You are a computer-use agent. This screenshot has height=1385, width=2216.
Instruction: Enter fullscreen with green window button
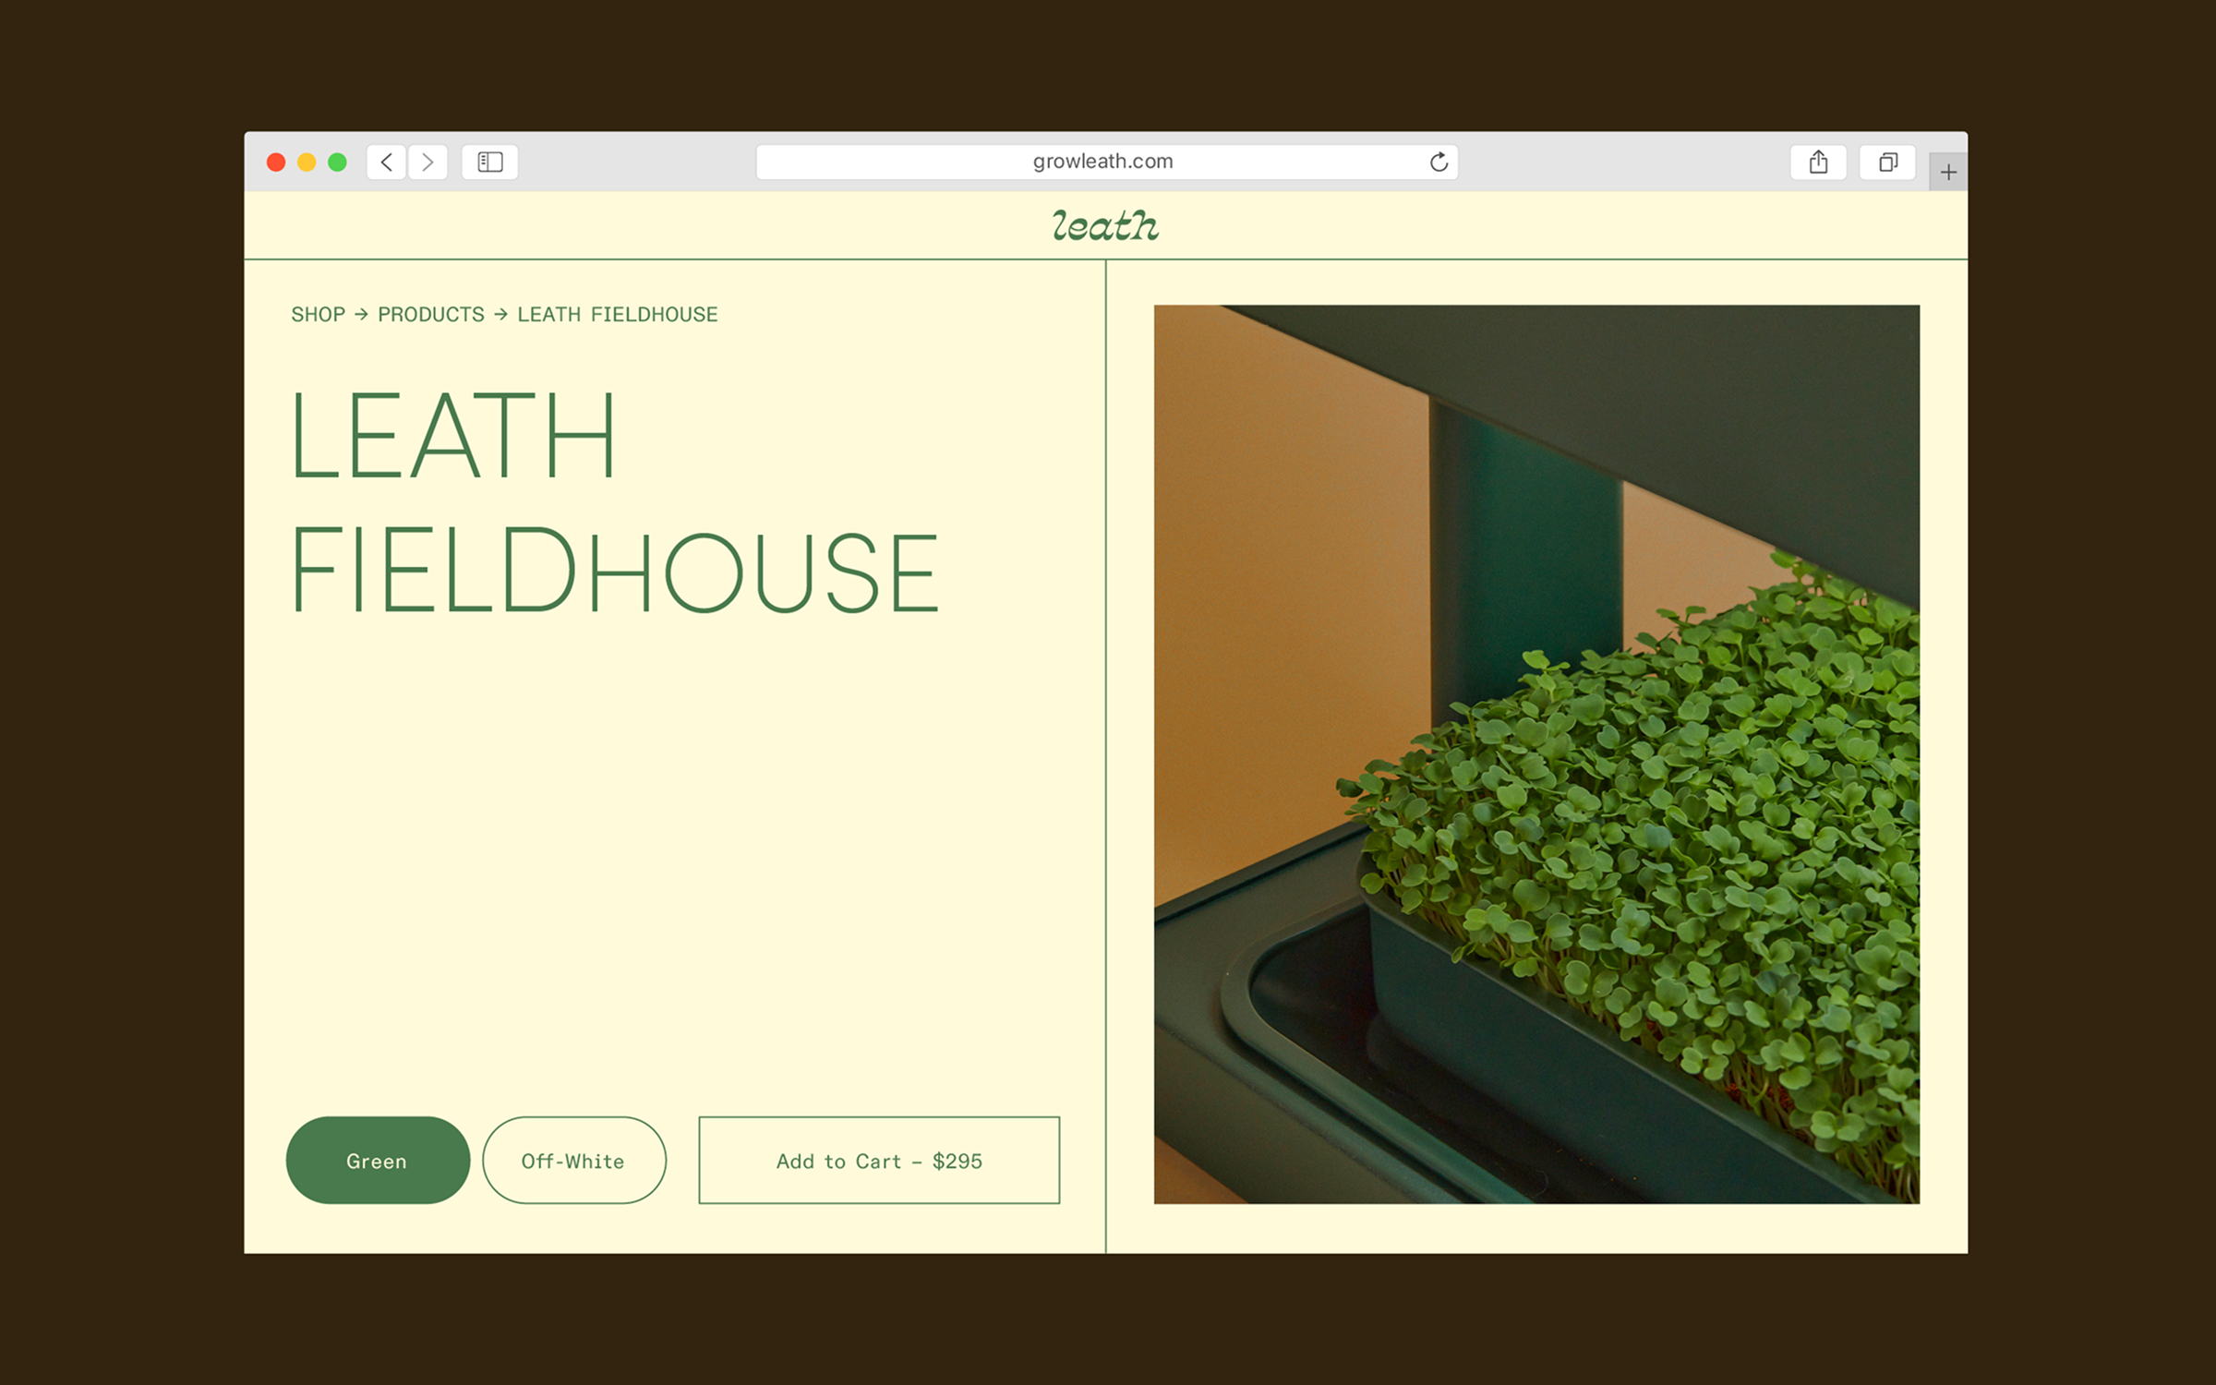pos(338,163)
